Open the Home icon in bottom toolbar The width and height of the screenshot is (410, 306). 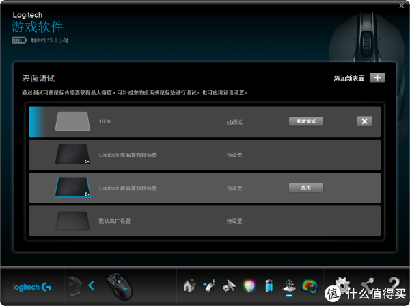point(189,284)
